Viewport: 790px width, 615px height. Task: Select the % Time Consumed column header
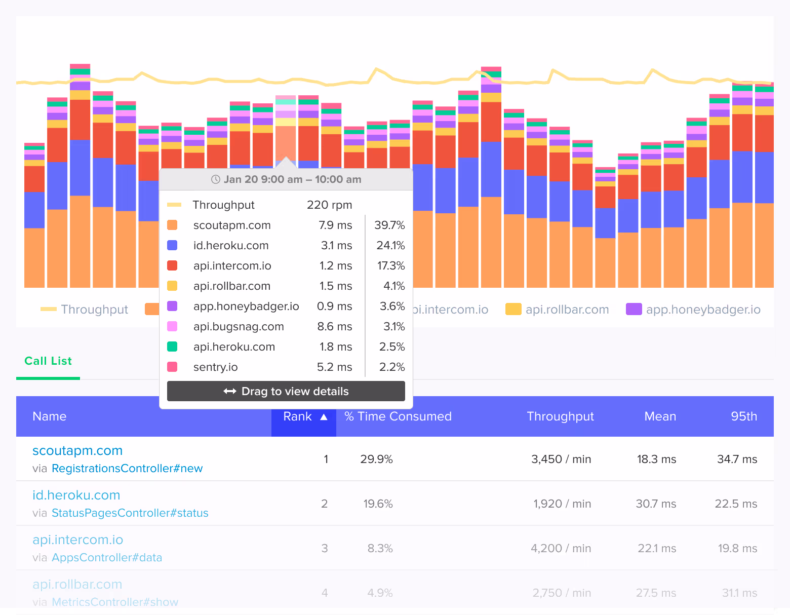coord(398,416)
